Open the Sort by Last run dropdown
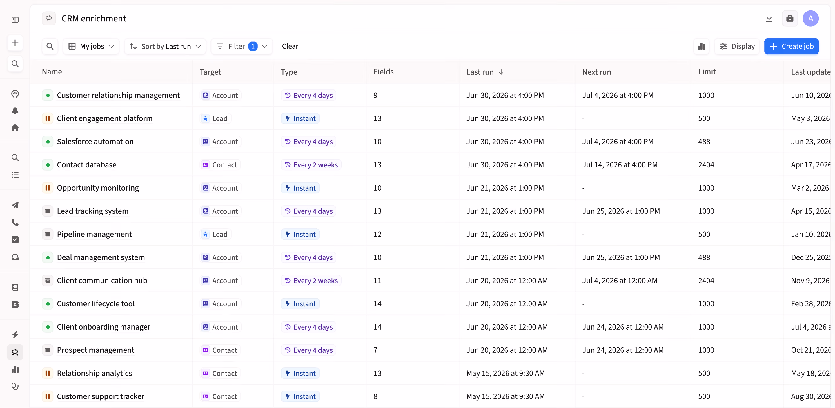 [165, 46]
